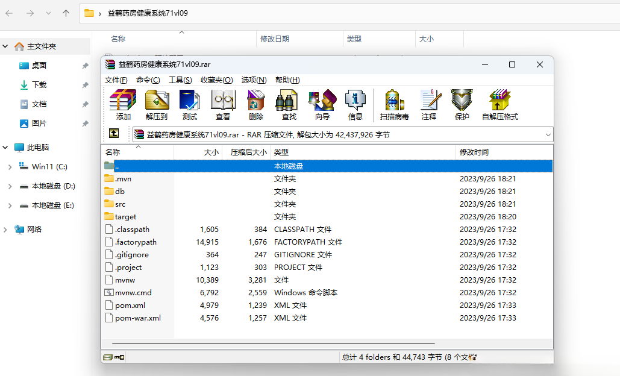Image resolution: width=620 pixels, height=376 pixels.
Task: Open the archive path dropdown arrow
Action: click(x=548, y=135)
